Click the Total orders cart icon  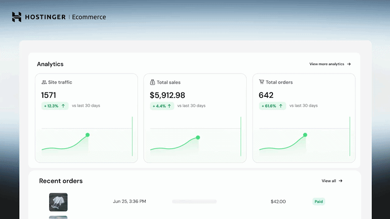(x=261, y=82)
